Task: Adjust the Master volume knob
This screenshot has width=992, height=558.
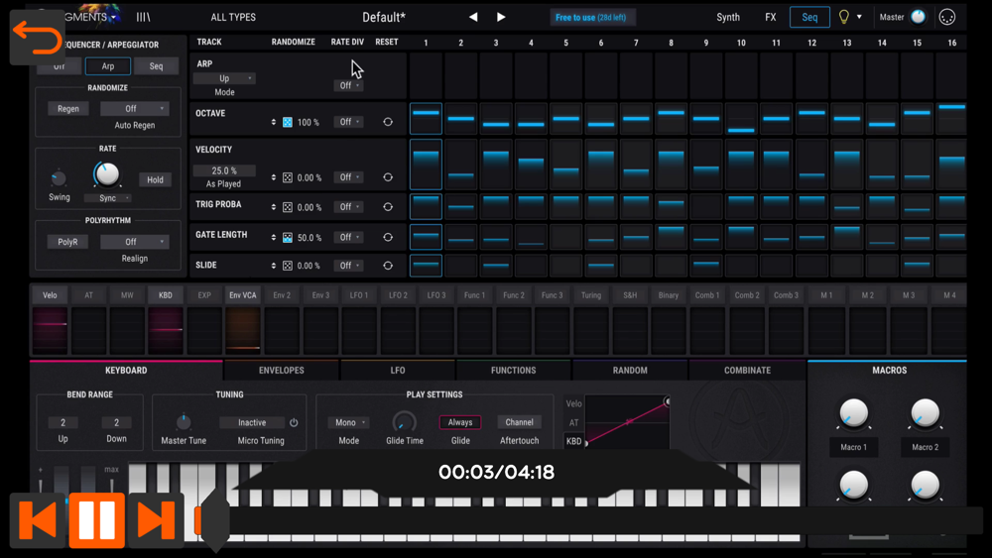Action: pyautogui.click(x=918, y=17)
